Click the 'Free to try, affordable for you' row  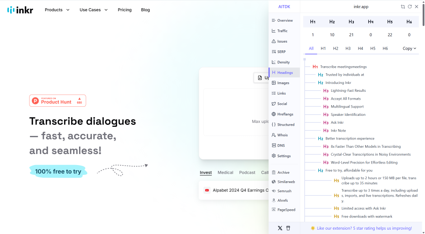345,171
